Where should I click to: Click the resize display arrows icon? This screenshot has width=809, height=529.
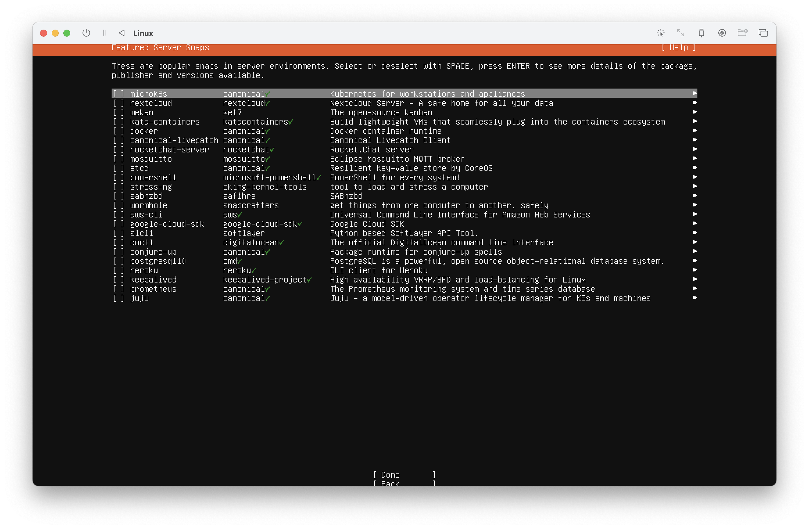pos(681,33)
